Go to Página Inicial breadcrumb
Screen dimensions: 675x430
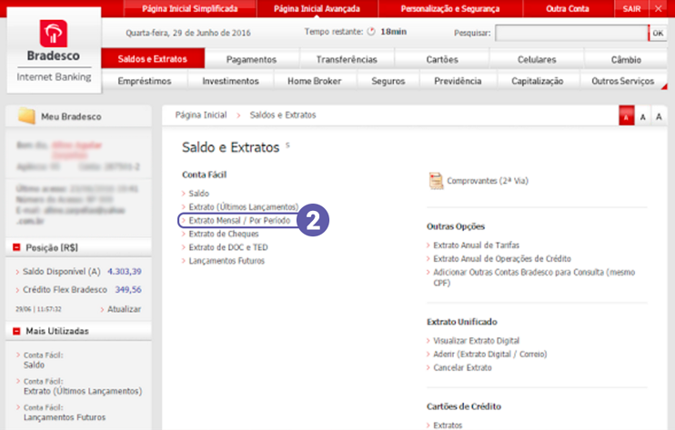[201, 115]
